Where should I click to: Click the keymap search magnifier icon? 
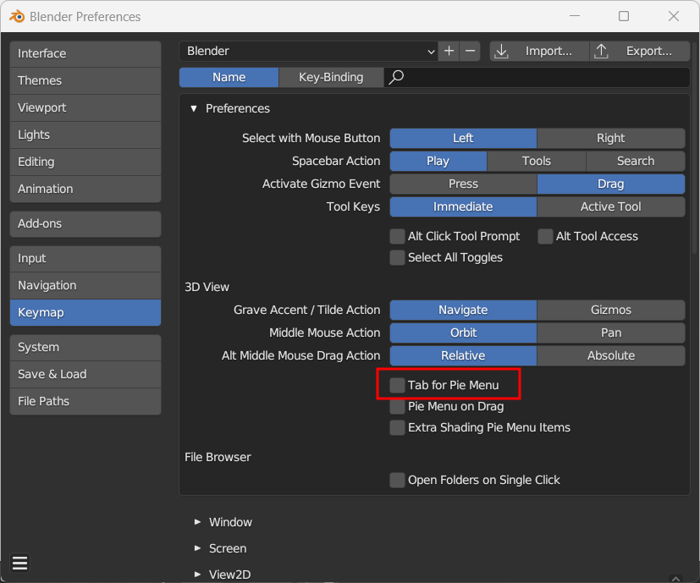pyautogui.click(x=396, y=77)
